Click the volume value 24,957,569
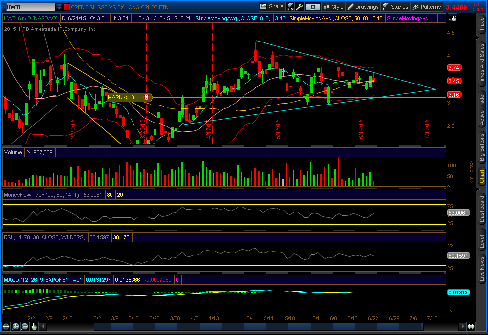 (40, 152)
